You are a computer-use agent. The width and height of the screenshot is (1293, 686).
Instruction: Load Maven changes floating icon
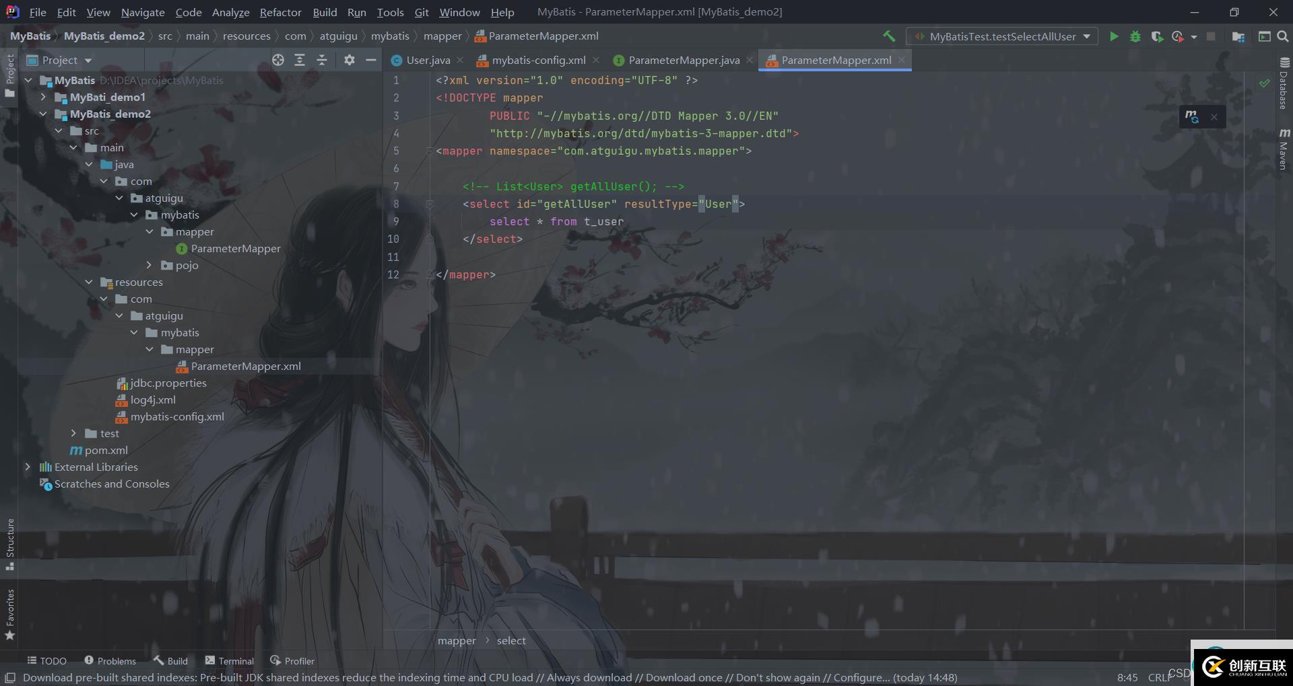[x=1192, y=116]
